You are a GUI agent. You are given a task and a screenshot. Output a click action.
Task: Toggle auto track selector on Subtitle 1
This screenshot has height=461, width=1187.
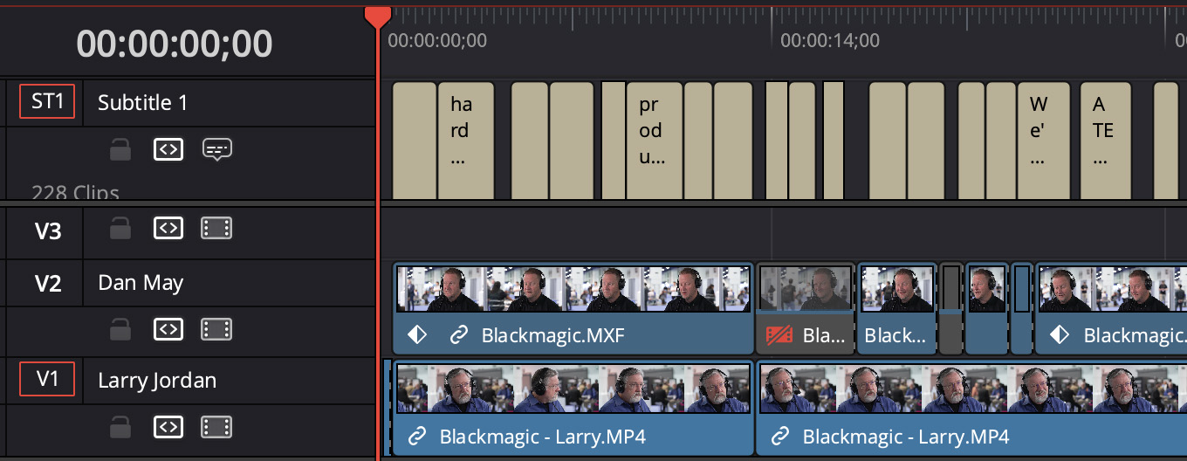[x=168, y=150]
